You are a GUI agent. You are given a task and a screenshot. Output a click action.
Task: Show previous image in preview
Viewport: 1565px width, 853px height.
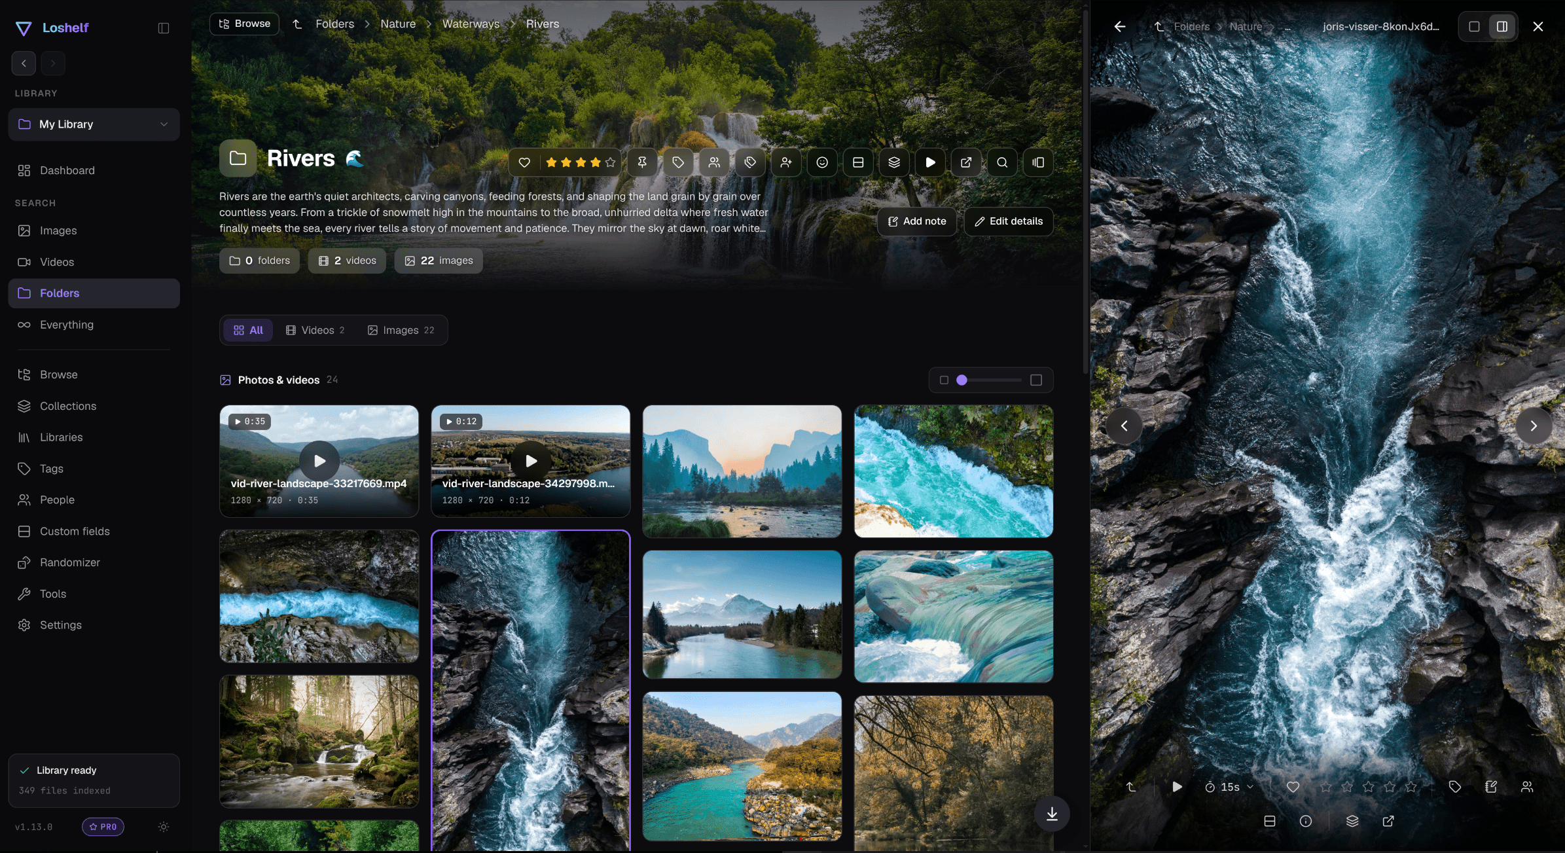point(1124,426)
